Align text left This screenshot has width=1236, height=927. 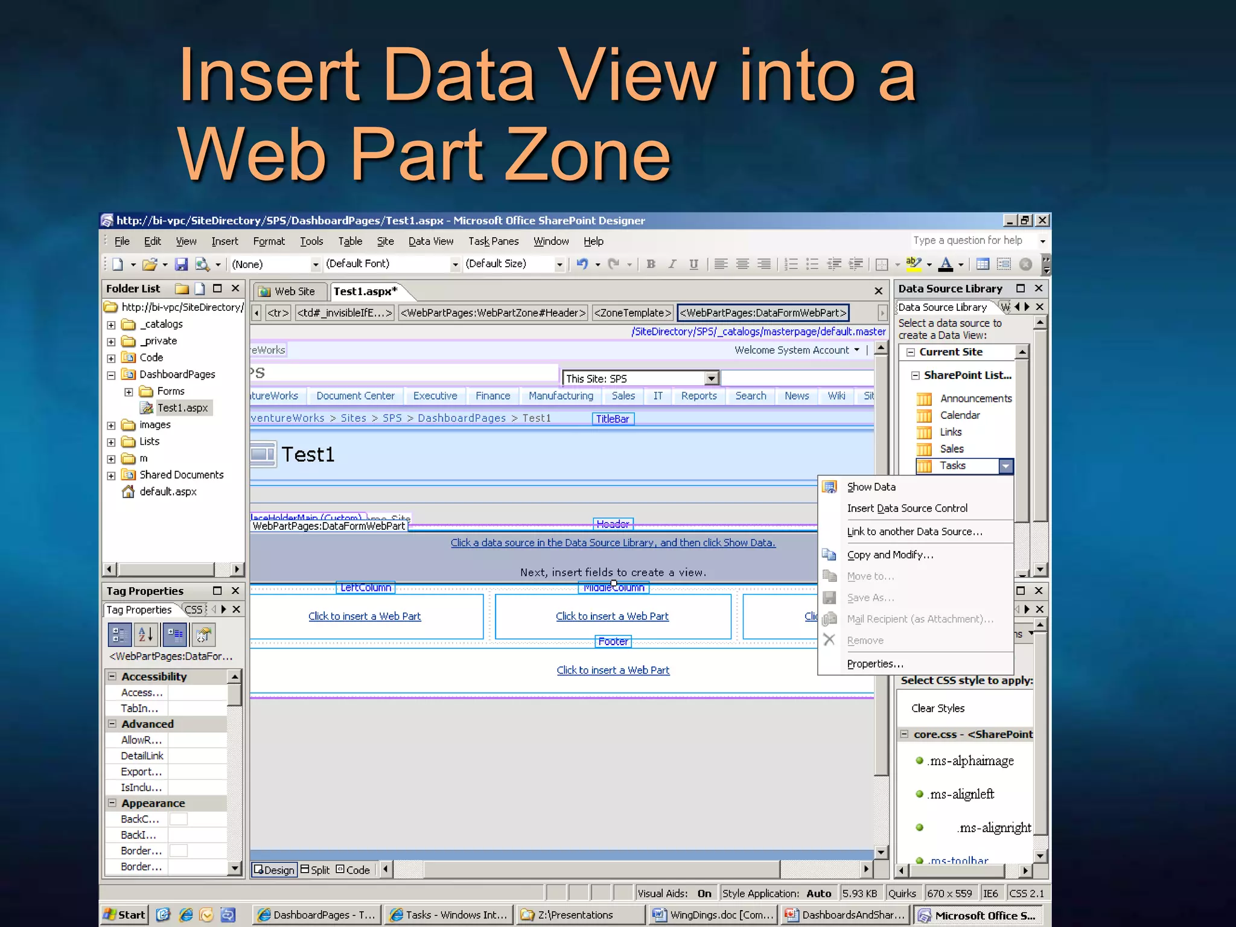click(x=721, y=264)
